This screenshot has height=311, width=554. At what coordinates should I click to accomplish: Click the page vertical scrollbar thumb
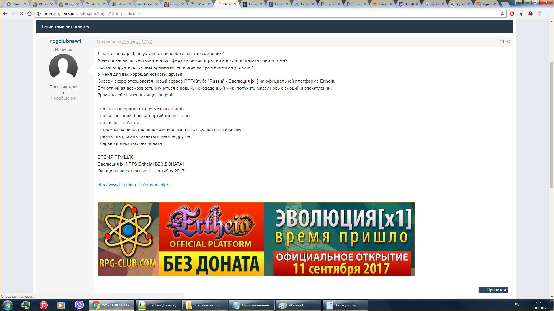click(551, 125)
